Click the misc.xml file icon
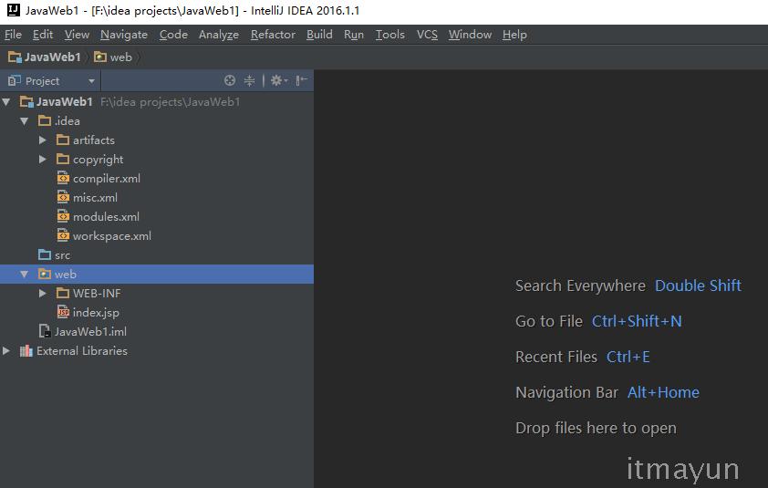 click(x=63, y=197)
